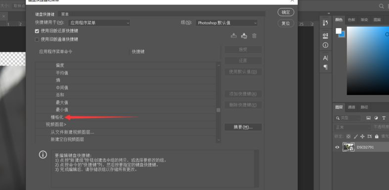Open the Properties panel icon in side dock
389x190 pixels.
[x=325, y=36]
